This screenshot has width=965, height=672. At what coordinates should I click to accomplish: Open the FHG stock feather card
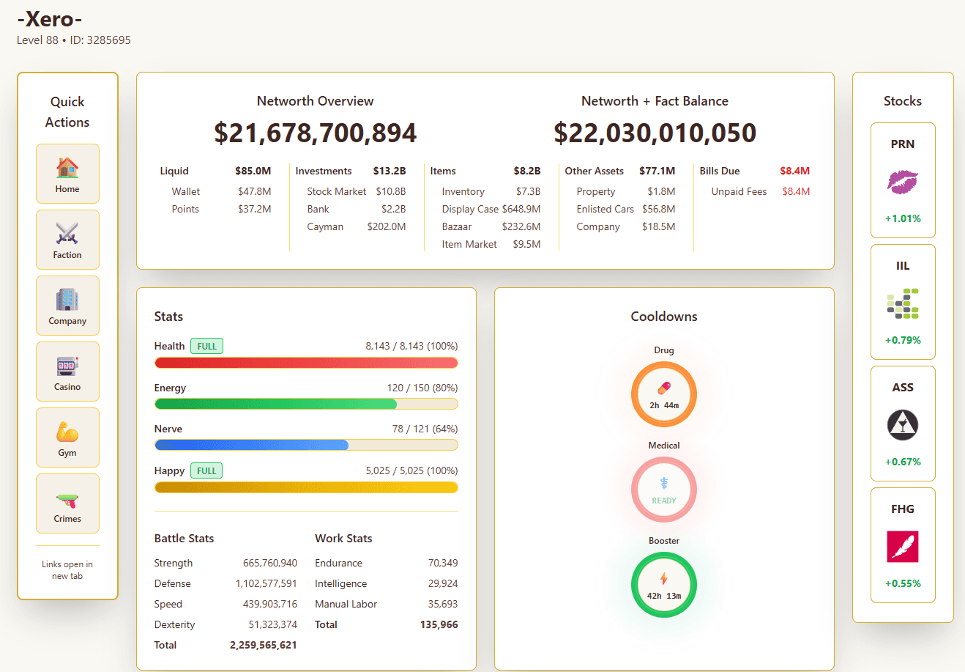tap(902, 545)
